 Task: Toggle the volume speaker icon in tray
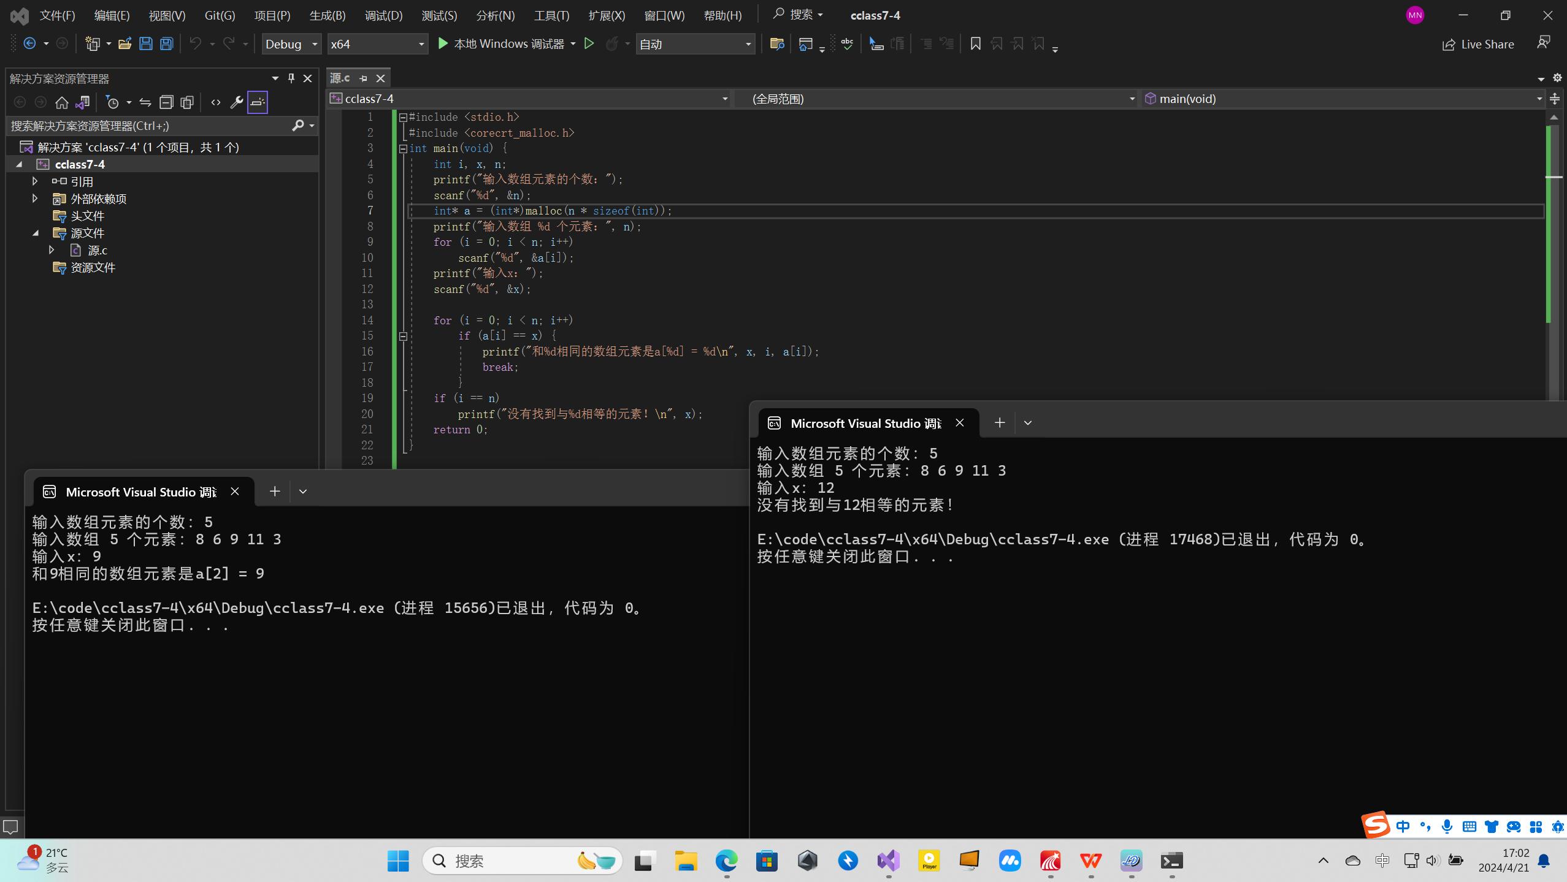1433,861
